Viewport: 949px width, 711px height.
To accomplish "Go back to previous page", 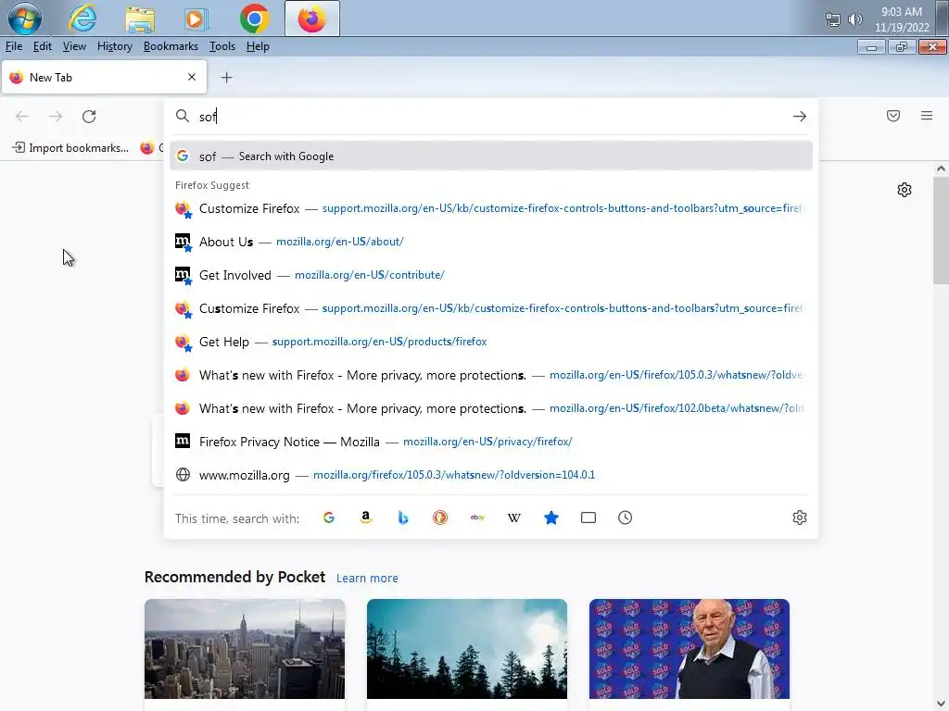I will (22, 116).
